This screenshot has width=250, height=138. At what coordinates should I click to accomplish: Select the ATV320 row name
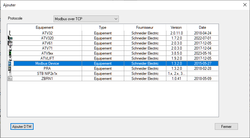pyautogui.click(x=47, y=38)
